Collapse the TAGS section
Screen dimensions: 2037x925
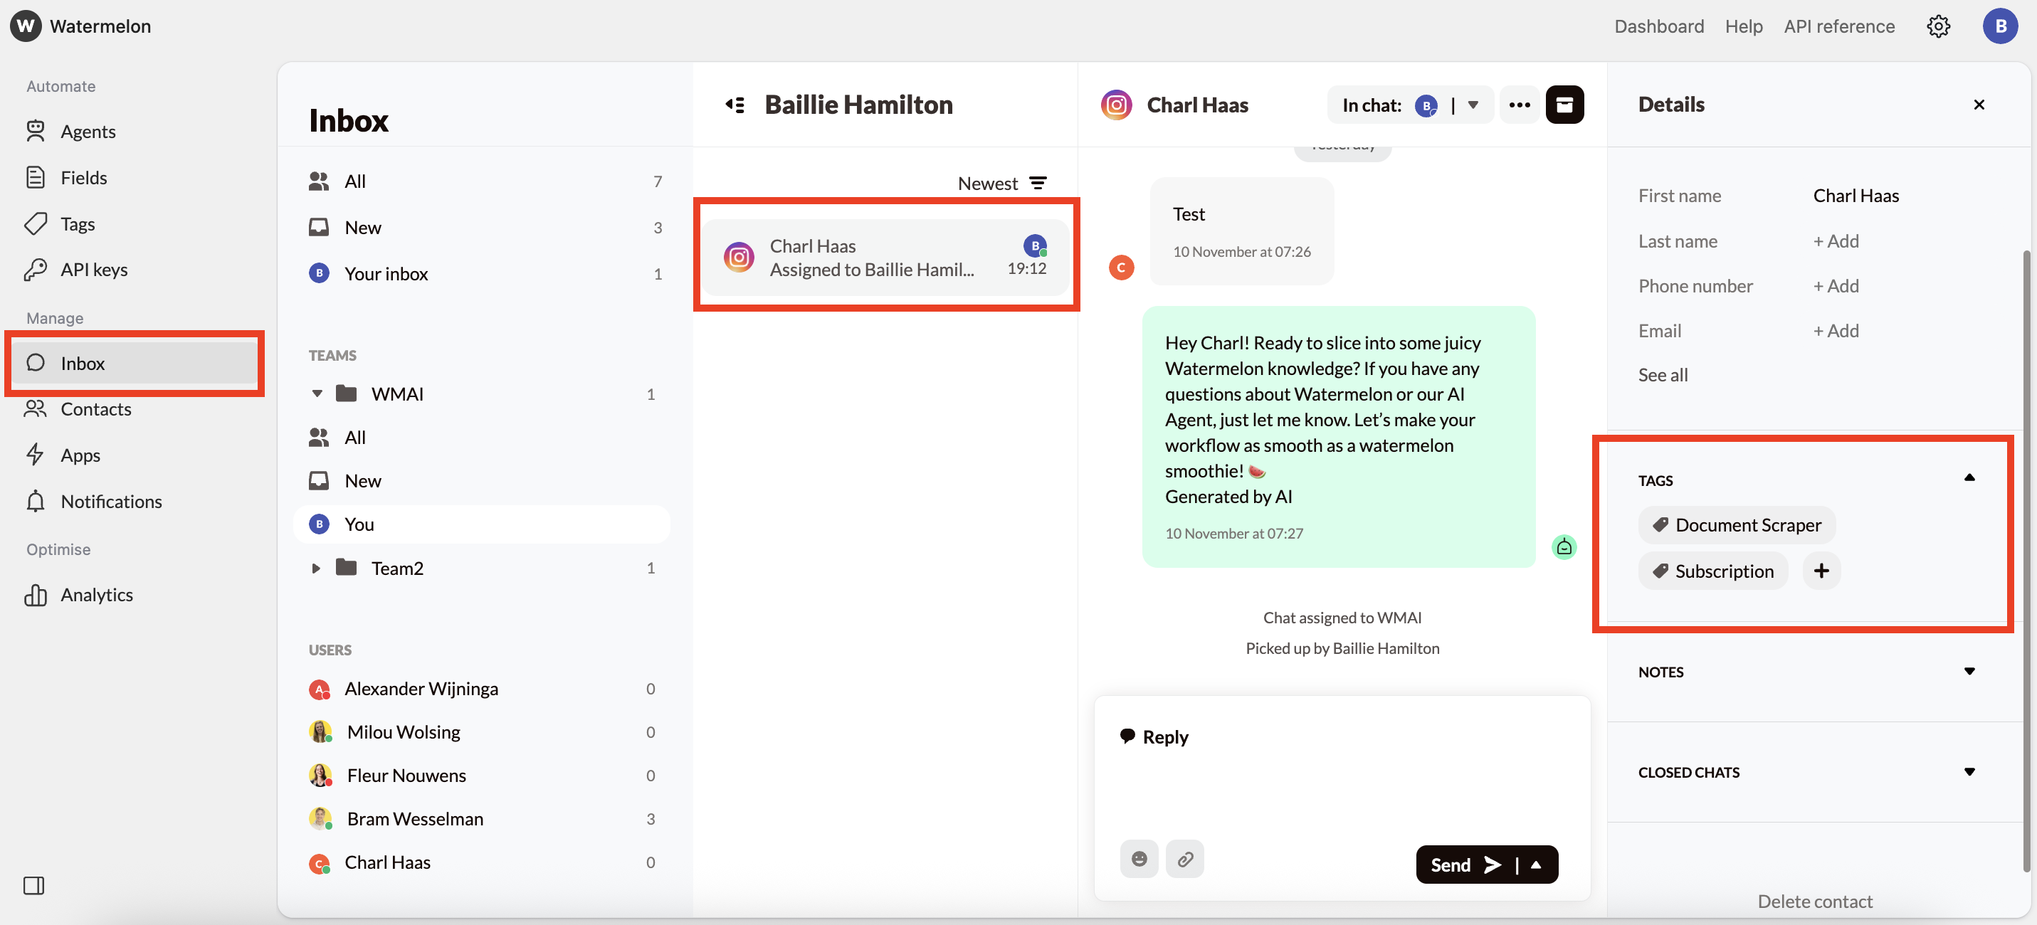coord(1969,477)
